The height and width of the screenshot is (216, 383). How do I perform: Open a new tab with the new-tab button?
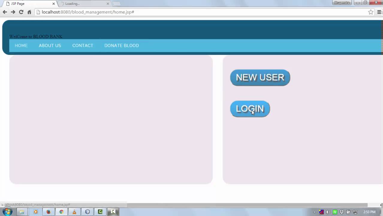tap(117, 4)
